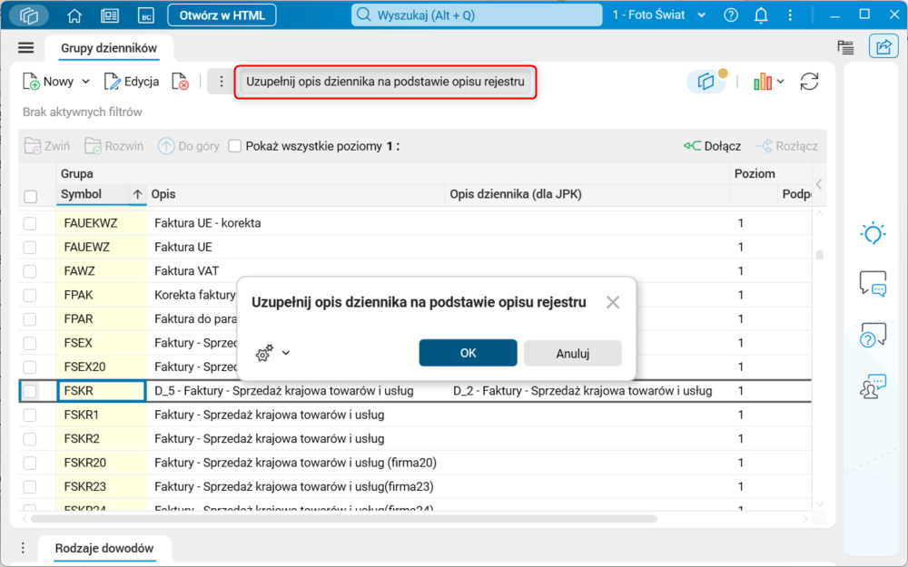Click the Opis column header

[295, 194]
